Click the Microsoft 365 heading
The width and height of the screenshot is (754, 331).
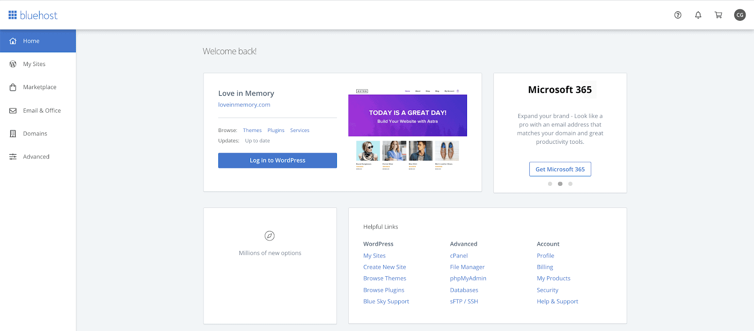coord(560,90)
